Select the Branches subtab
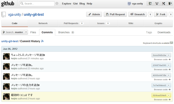The height and width of the screenshot is (104, 174). pyautogui.click(x=66, y=32)
